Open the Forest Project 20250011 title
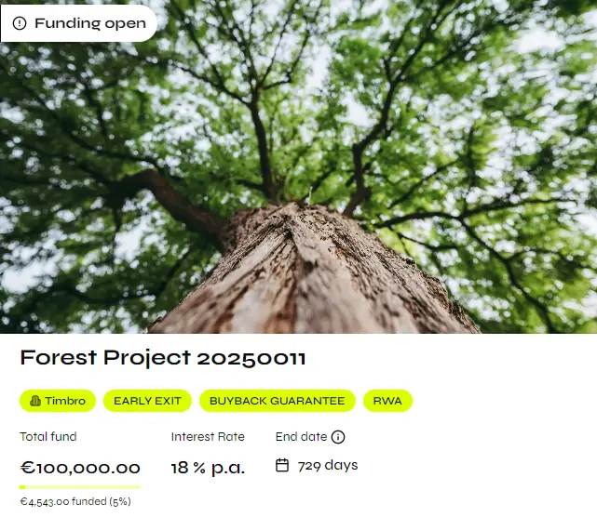Screen dimensions: 597x517 163,357
